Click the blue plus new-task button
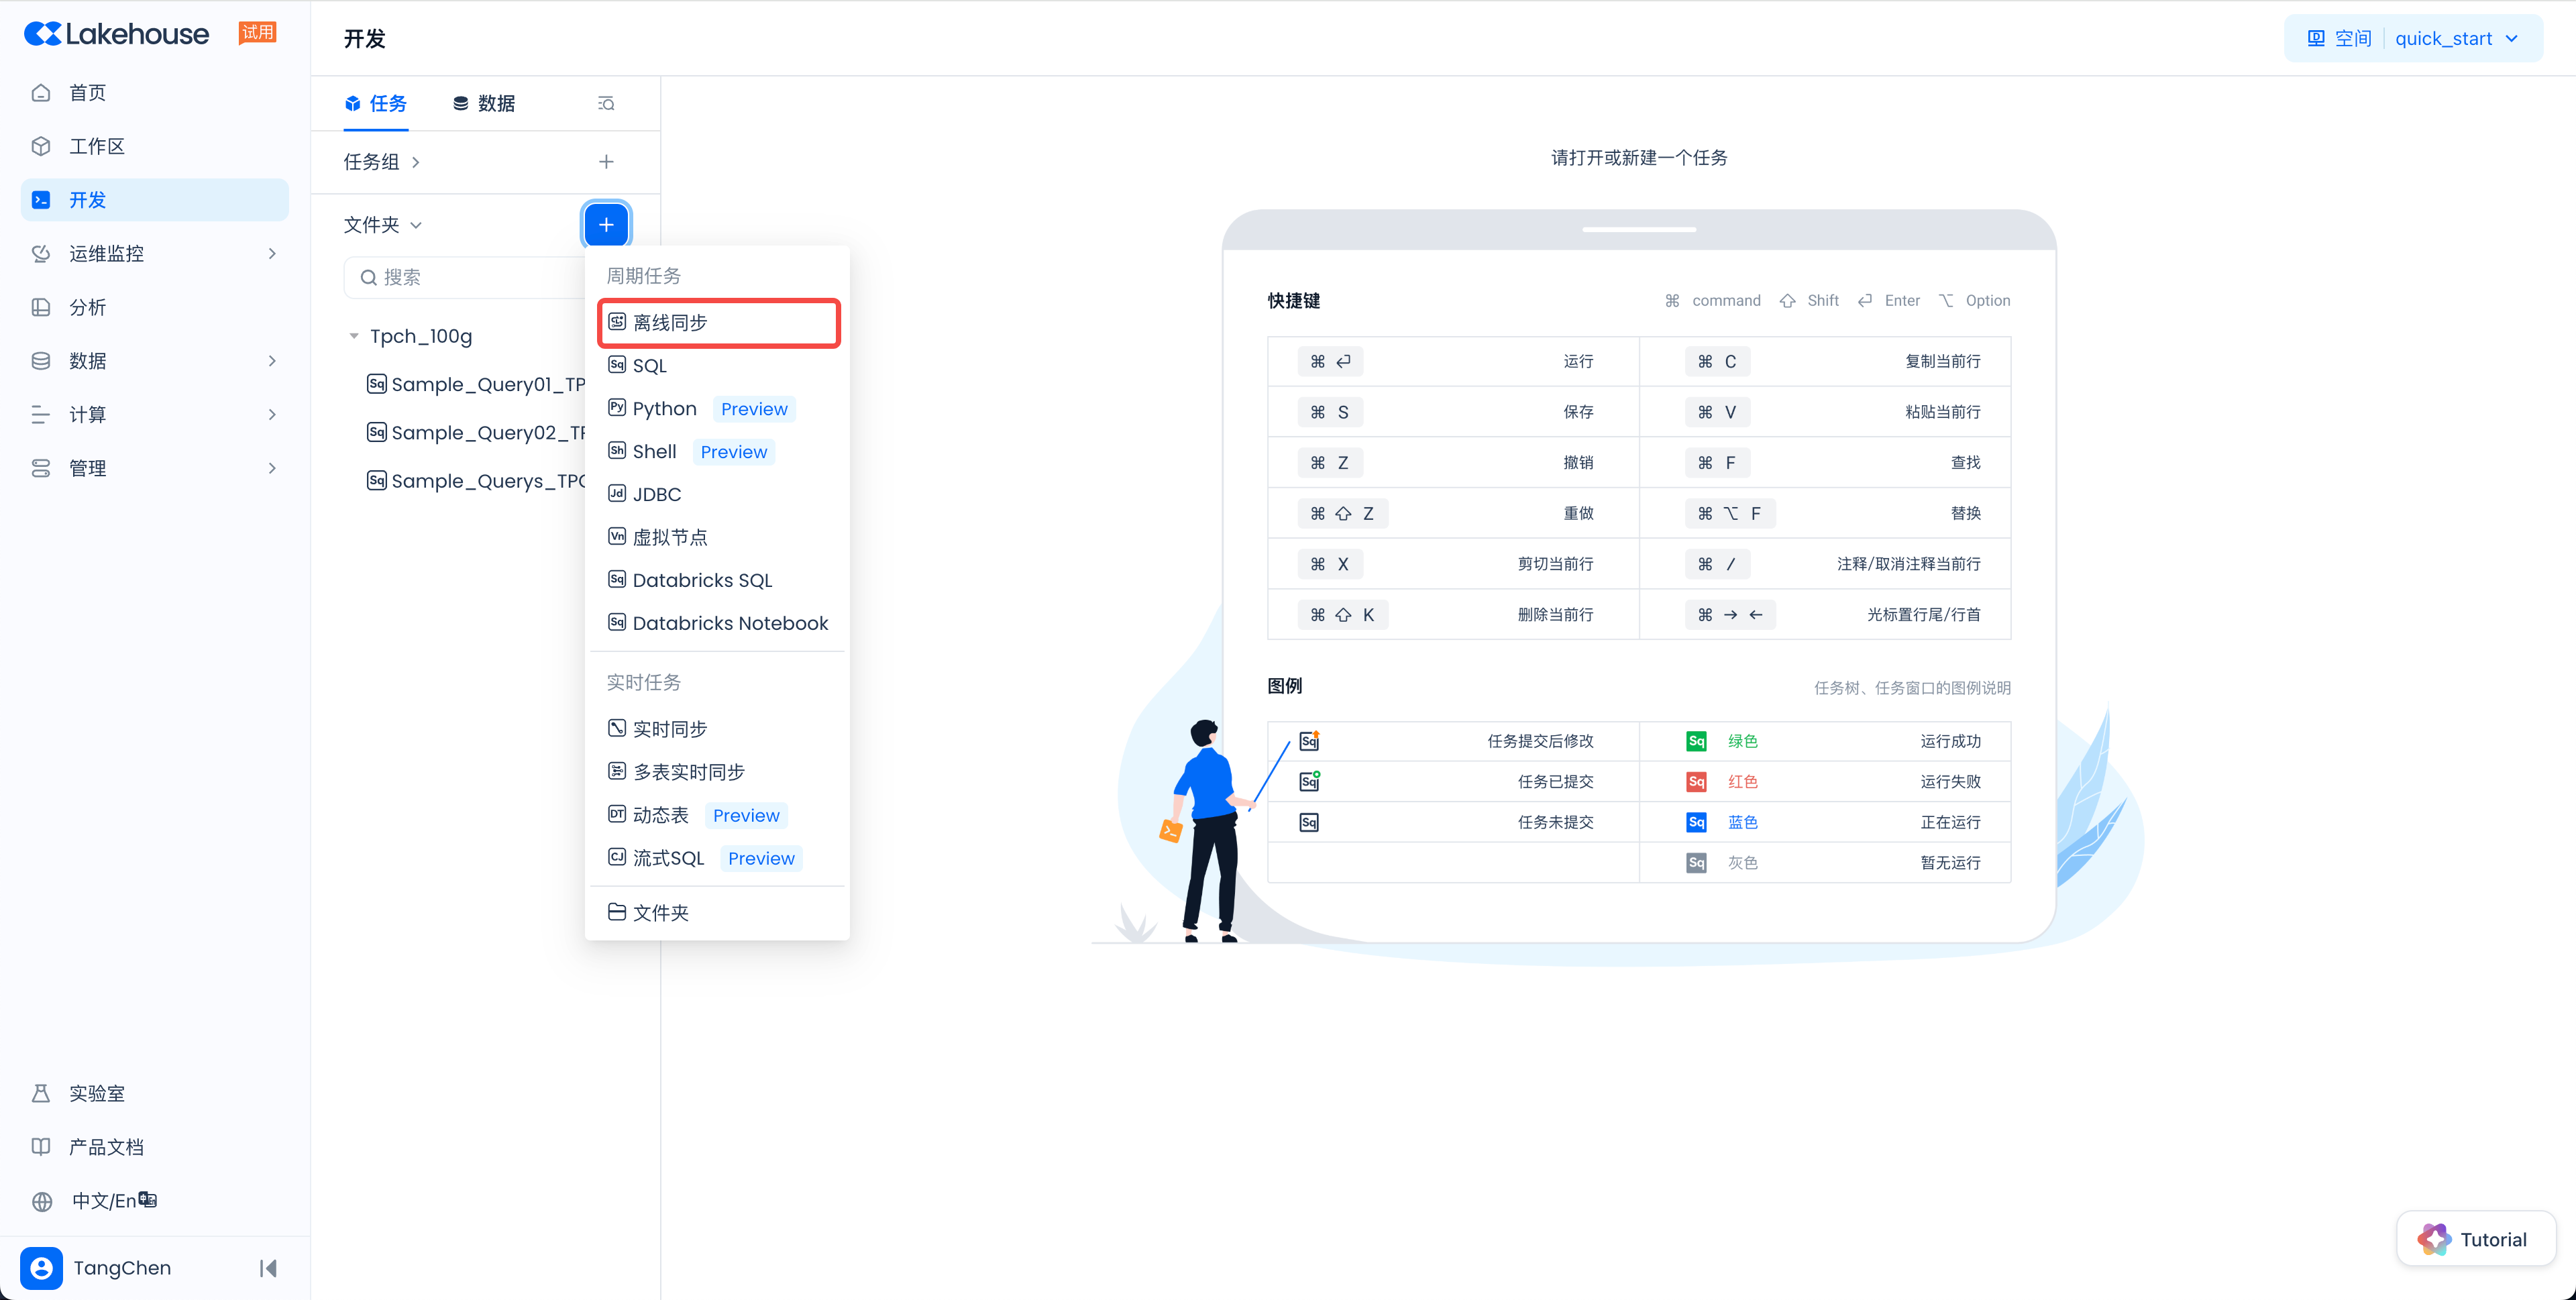Viewport: 2576px width, 1300px height. [606, 224]
